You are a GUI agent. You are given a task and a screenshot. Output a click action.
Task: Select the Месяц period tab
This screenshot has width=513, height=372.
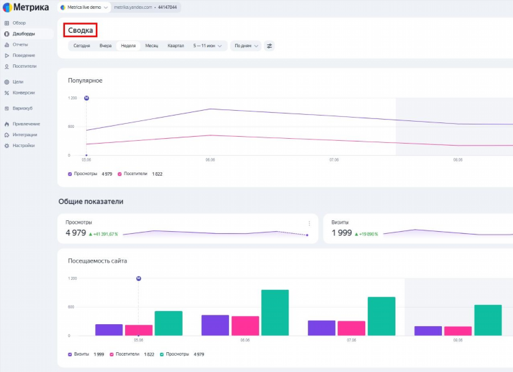tap(151, 46)
